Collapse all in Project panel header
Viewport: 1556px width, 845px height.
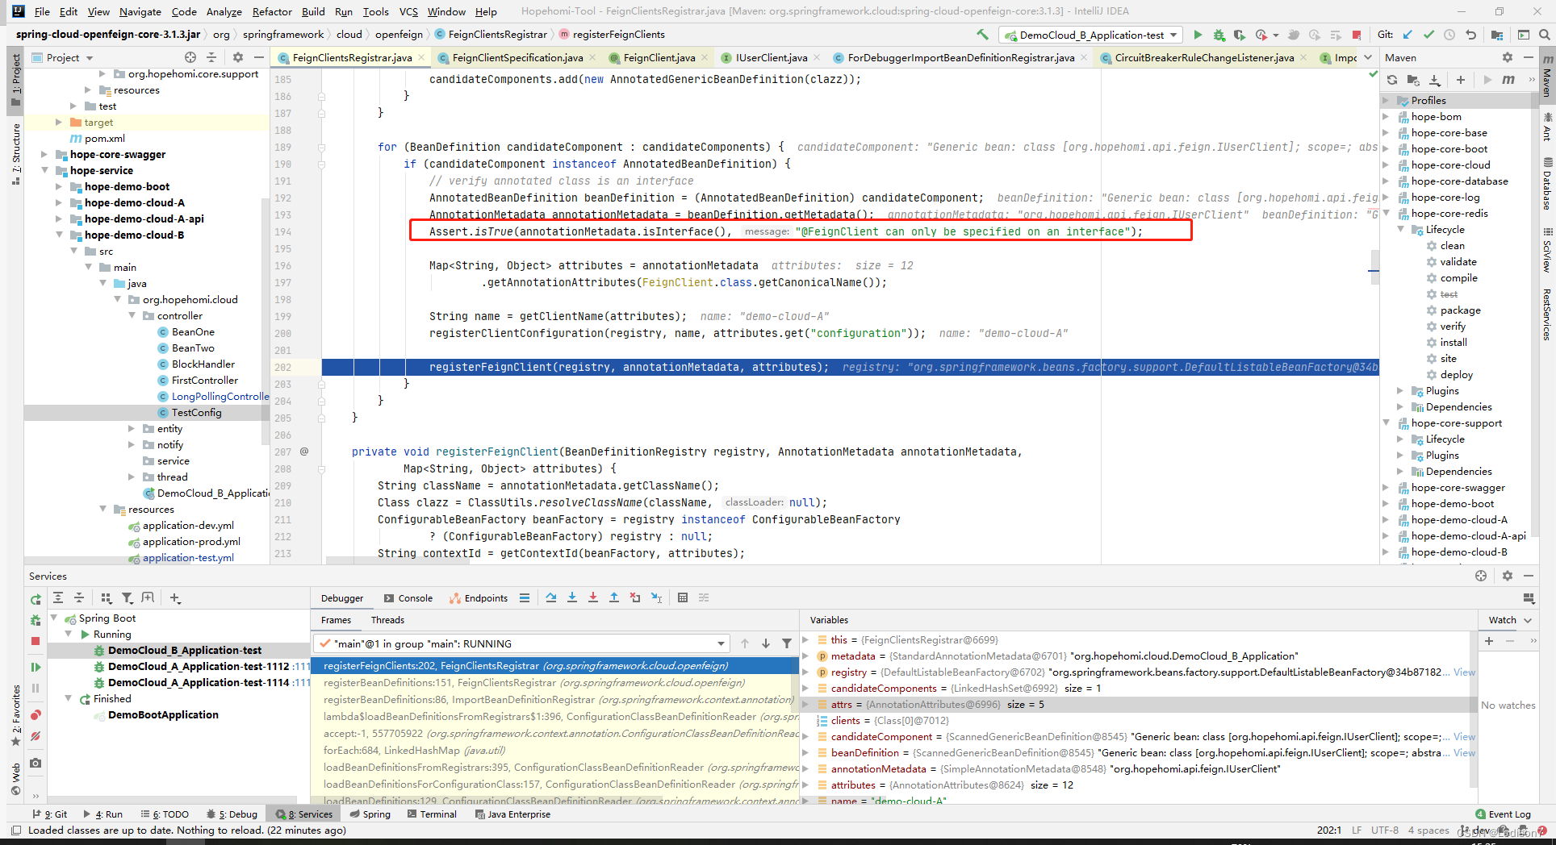[x=211, y=57]
